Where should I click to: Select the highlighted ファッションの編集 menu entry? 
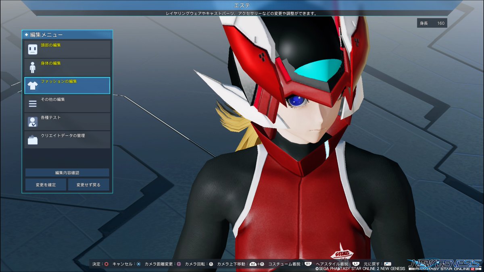(67, 85)
